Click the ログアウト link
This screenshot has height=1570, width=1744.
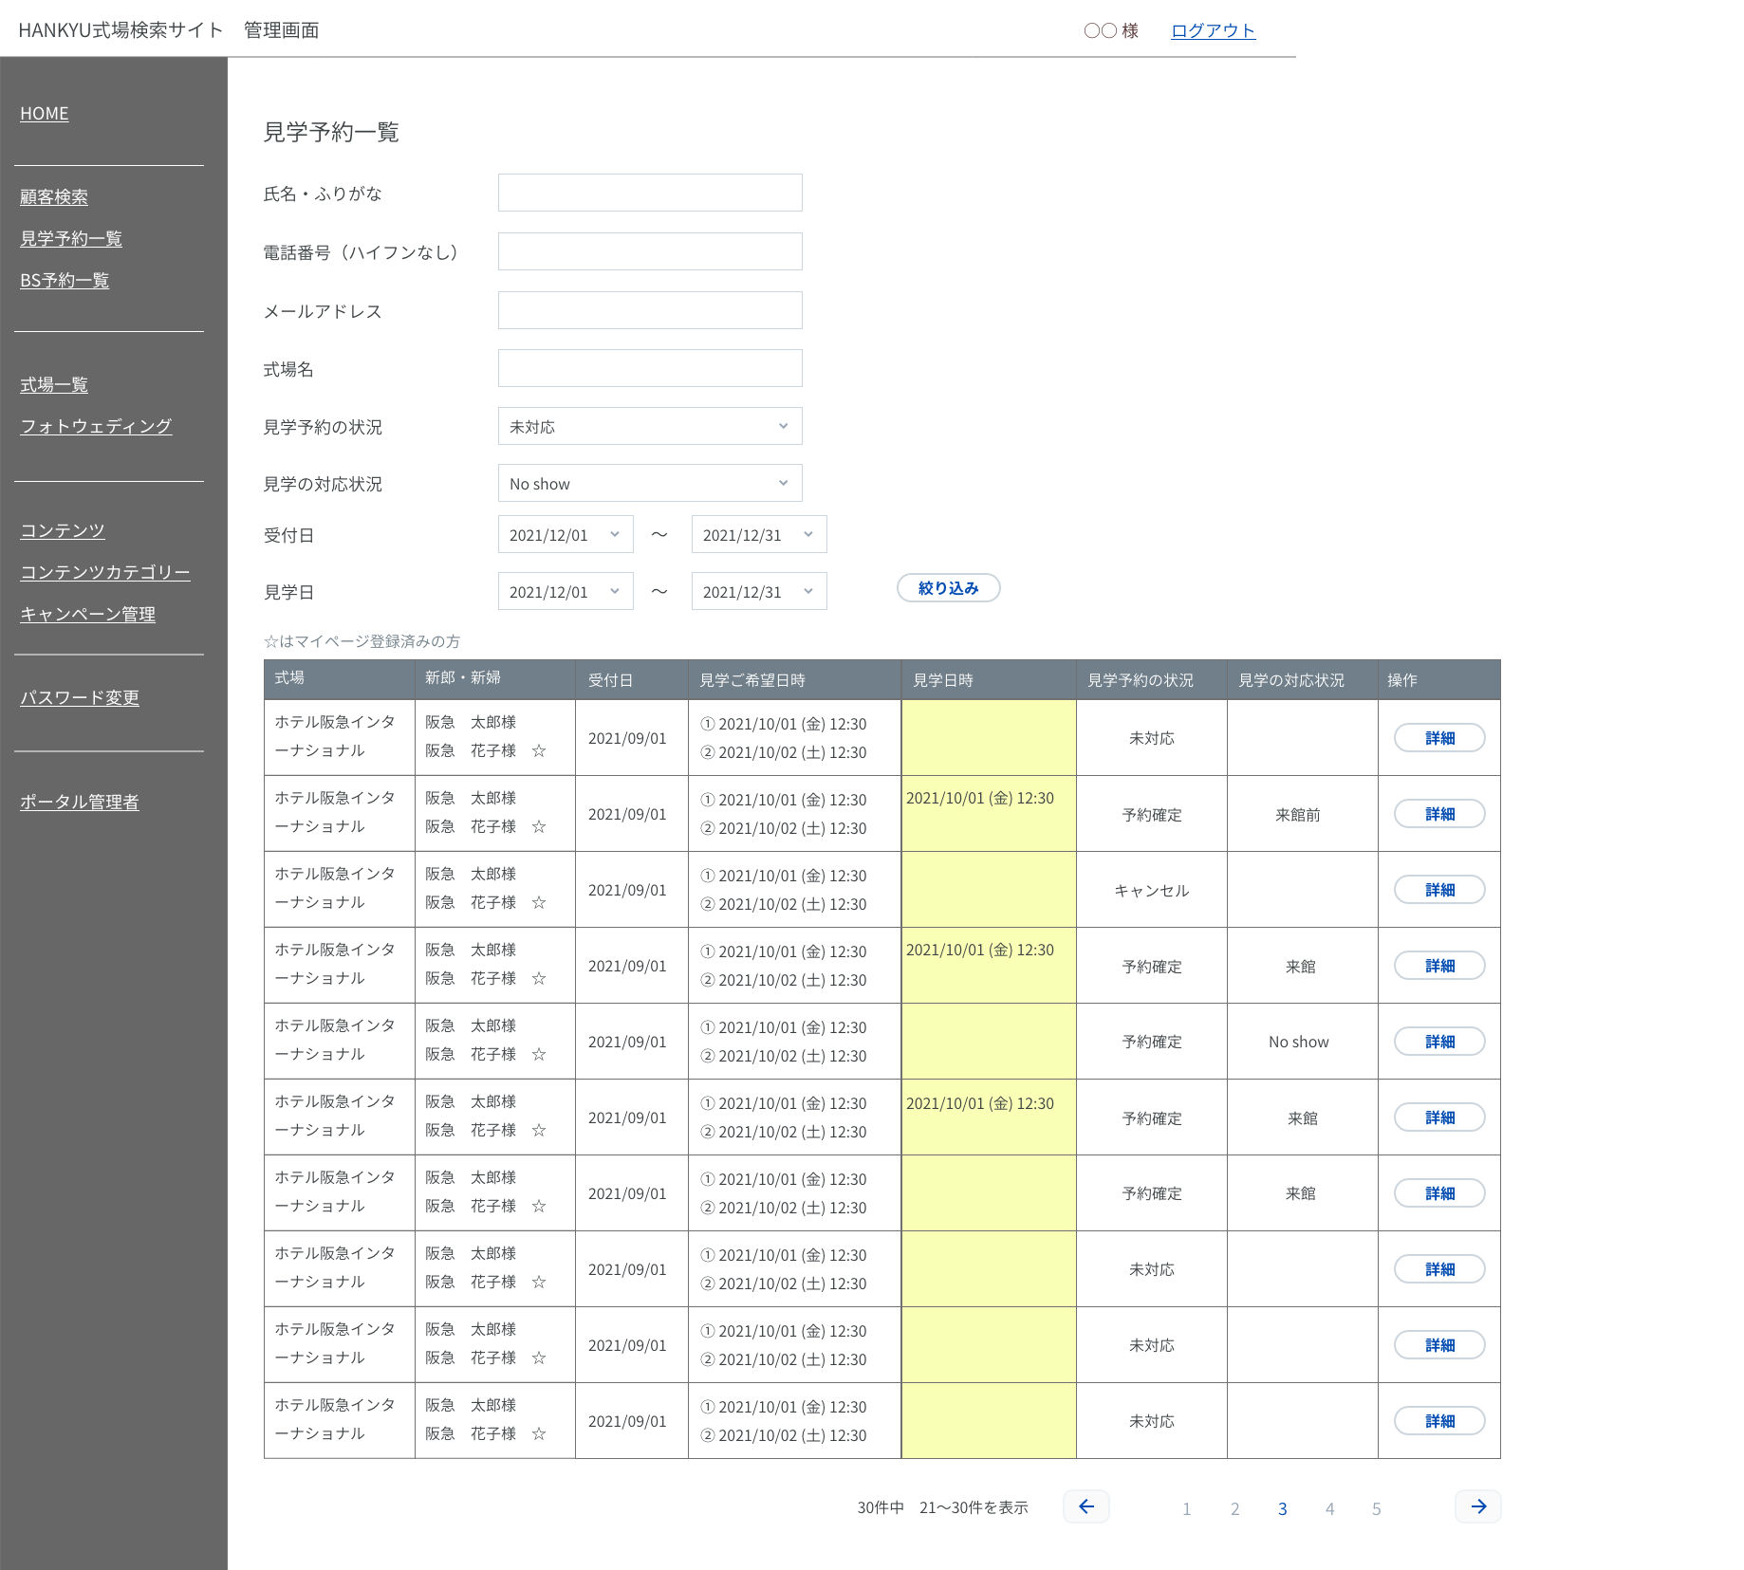[1212, 30]
